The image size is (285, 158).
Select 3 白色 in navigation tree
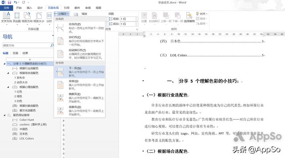tap(18, 101)
